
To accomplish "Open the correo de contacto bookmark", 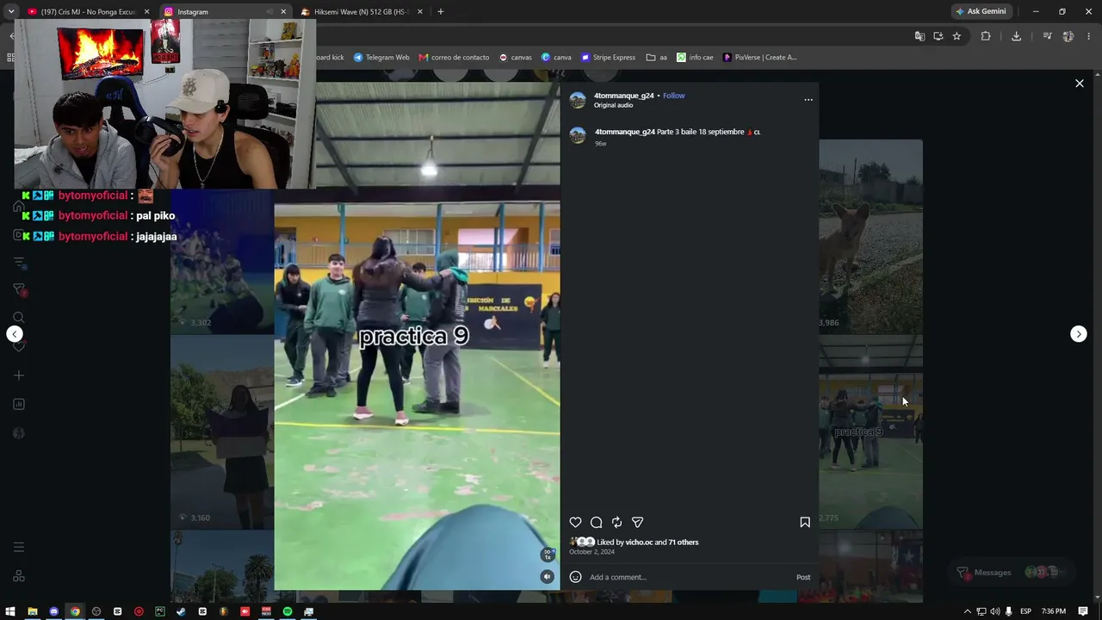I will (x=454, y=58).
